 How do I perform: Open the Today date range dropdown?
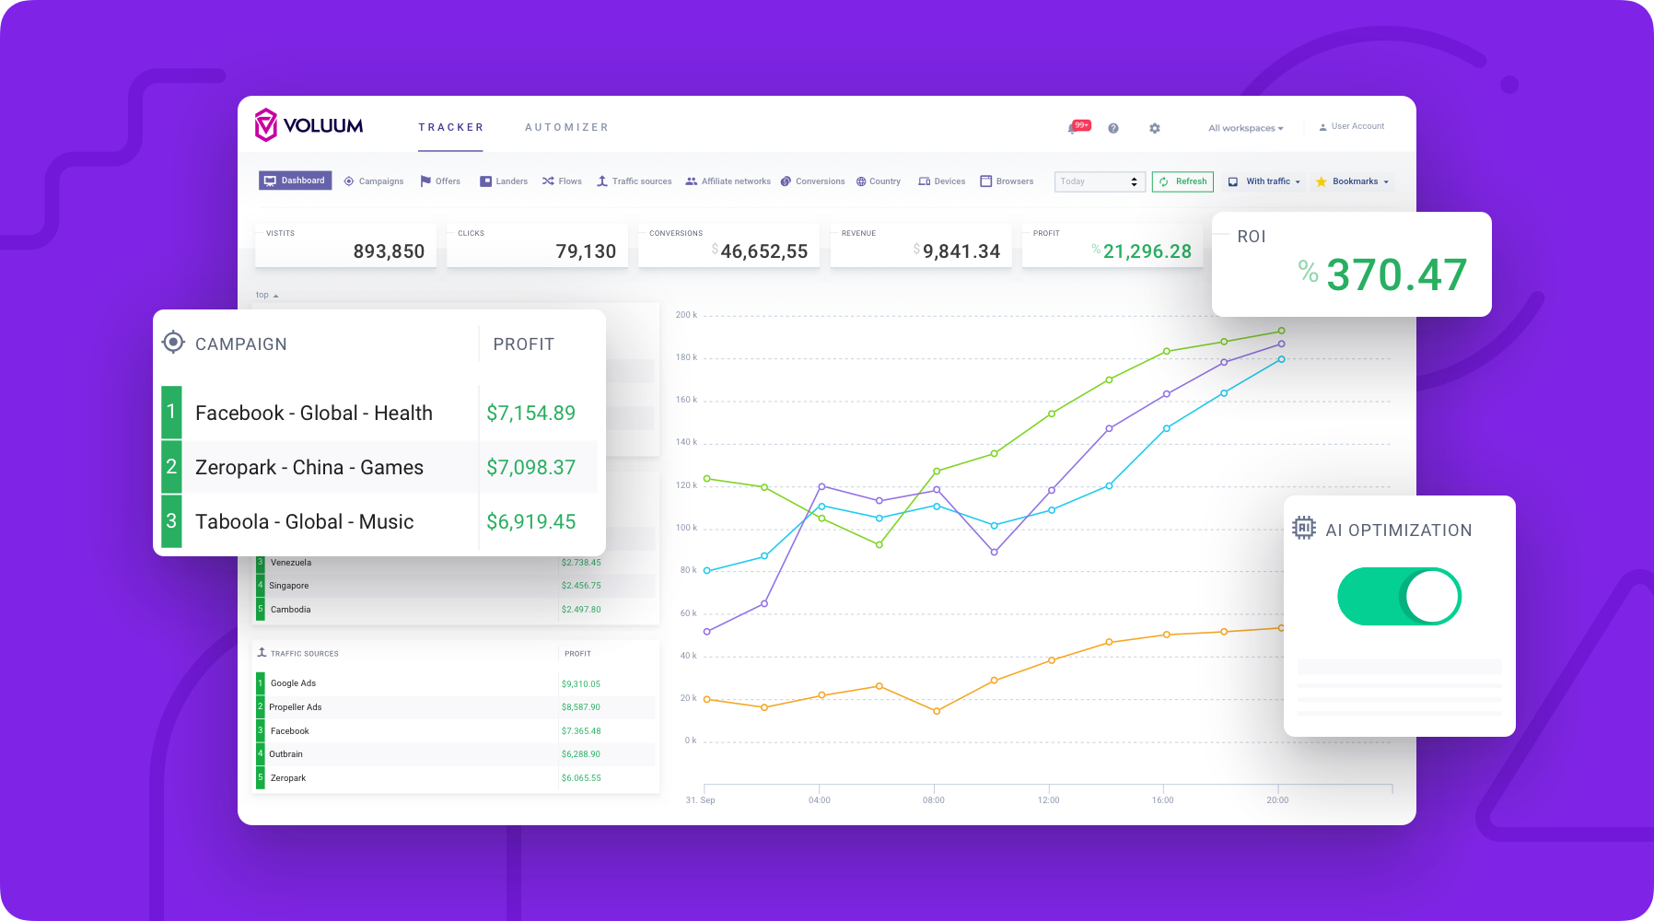(1100, 181)
